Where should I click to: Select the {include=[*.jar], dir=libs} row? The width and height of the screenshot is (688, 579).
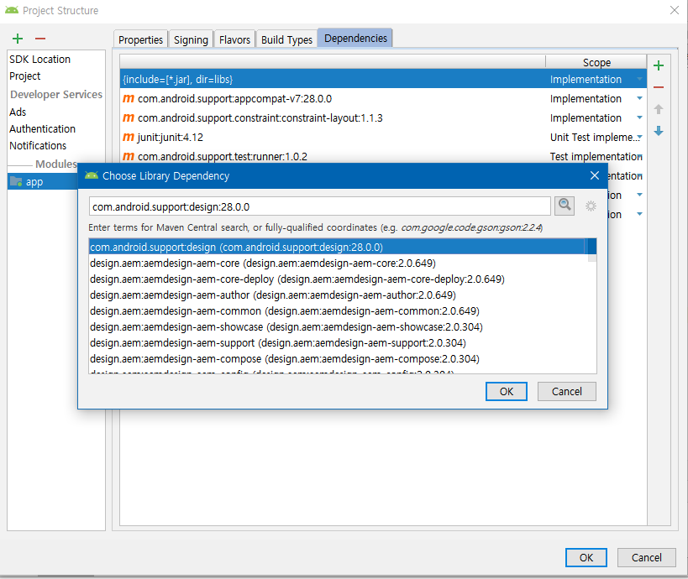(383, 79)
